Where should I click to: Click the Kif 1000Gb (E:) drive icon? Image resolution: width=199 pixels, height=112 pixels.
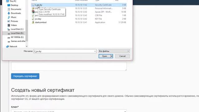pos(9,37)
